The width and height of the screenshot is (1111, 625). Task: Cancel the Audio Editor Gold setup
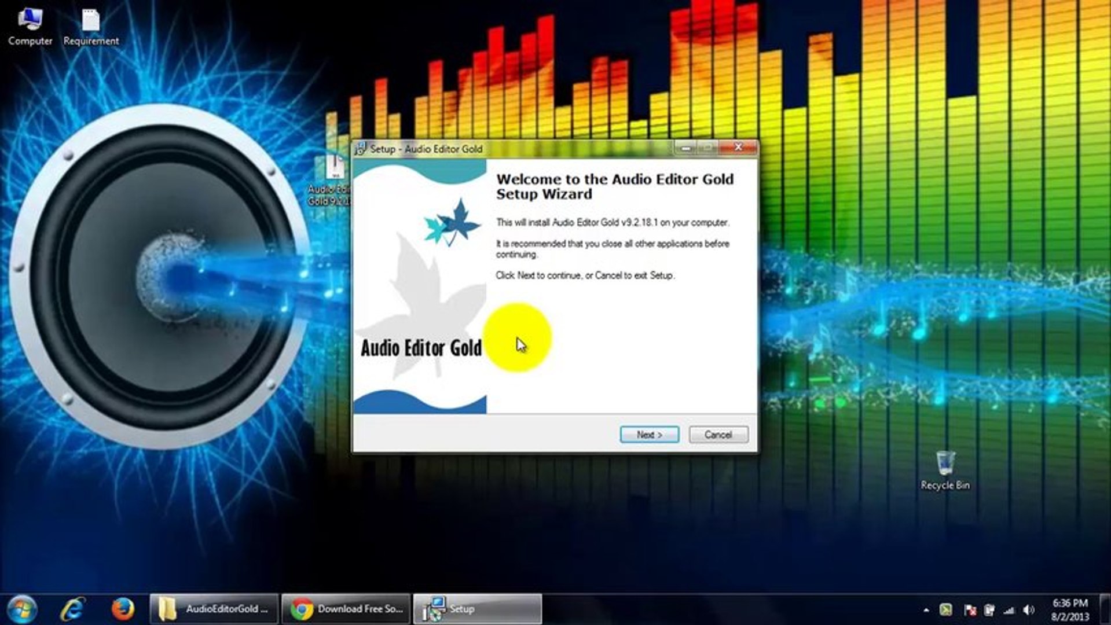pyautogui.click(x=718, y=435)
